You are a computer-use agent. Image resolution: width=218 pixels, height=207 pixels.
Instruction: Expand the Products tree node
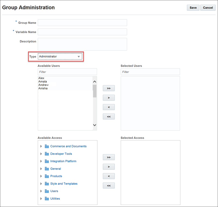coord(41,176)
